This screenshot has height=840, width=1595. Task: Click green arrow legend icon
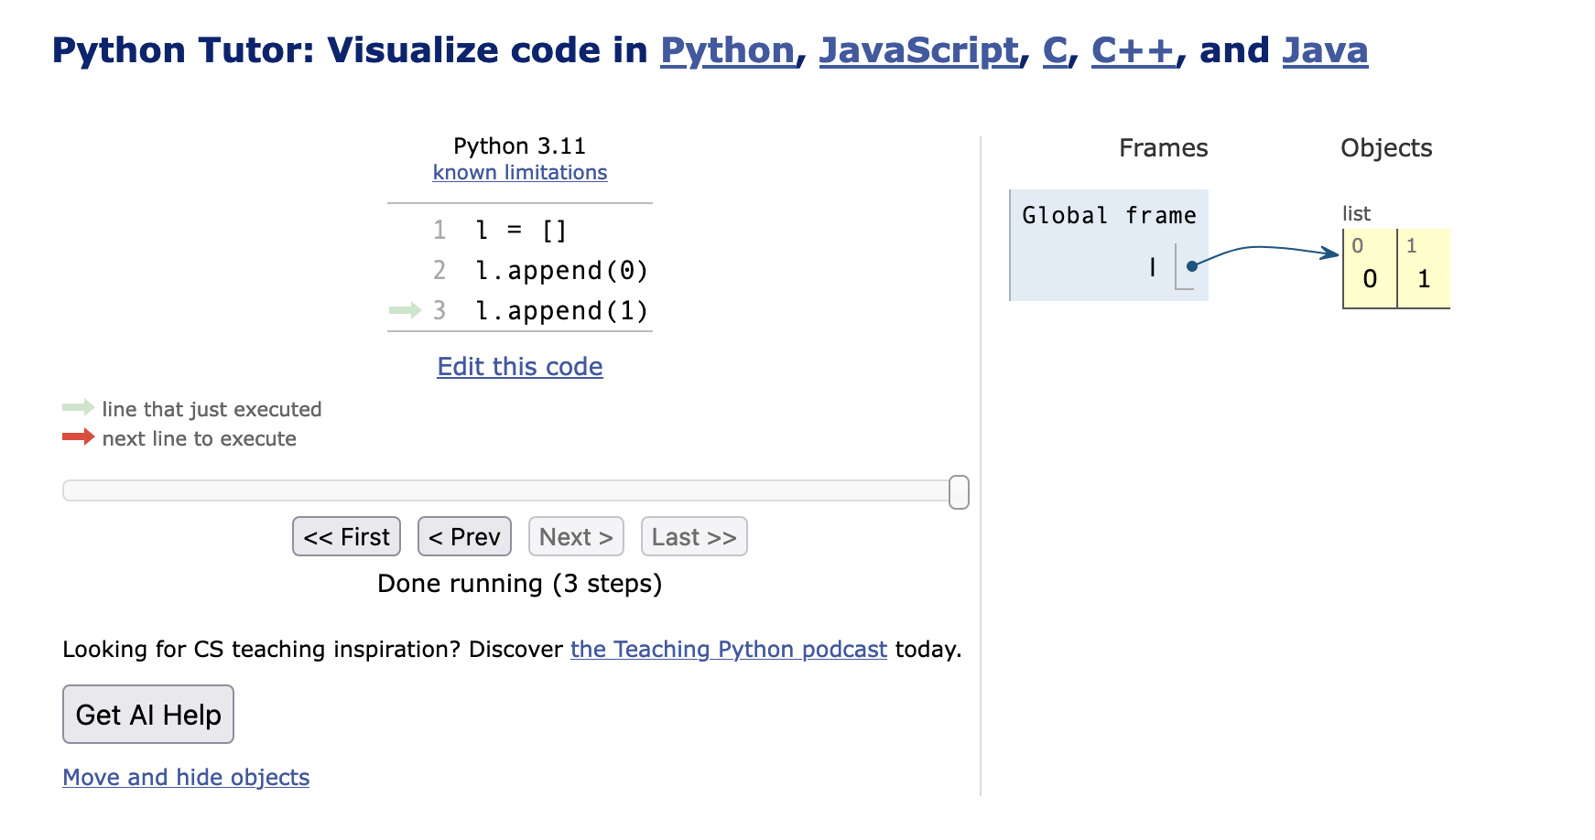point(79,407)
